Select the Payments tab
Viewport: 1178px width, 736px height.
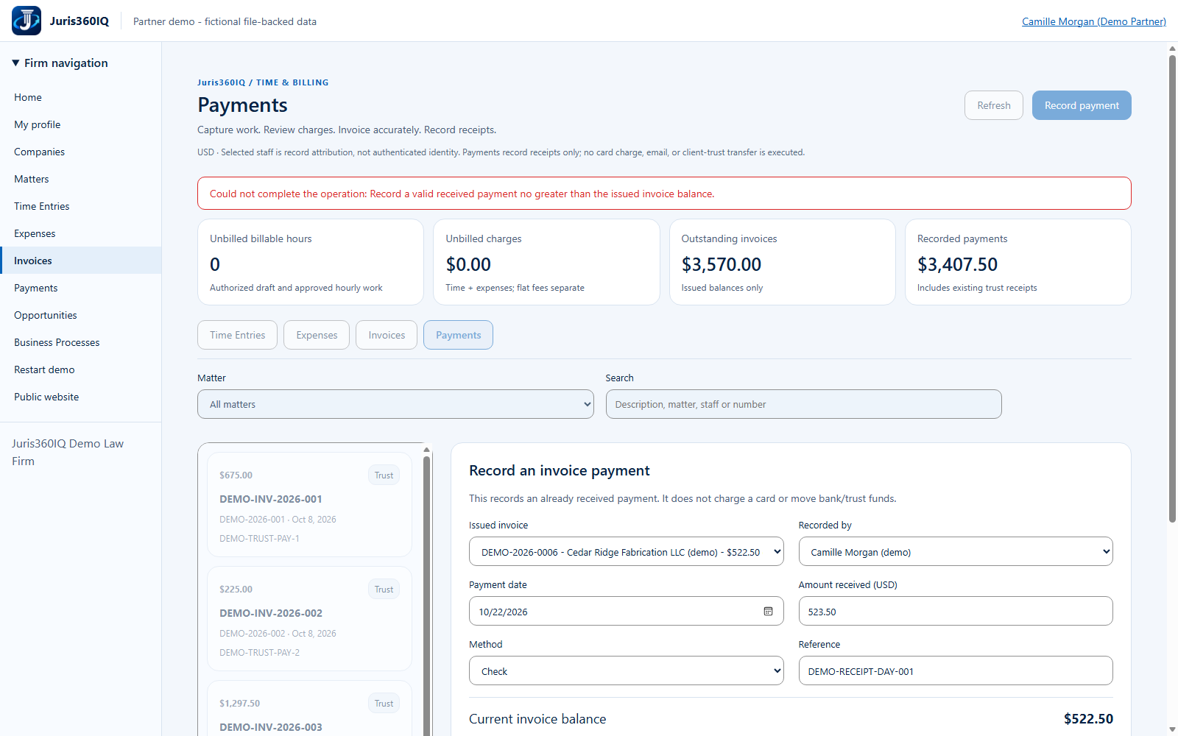point(458,335)
